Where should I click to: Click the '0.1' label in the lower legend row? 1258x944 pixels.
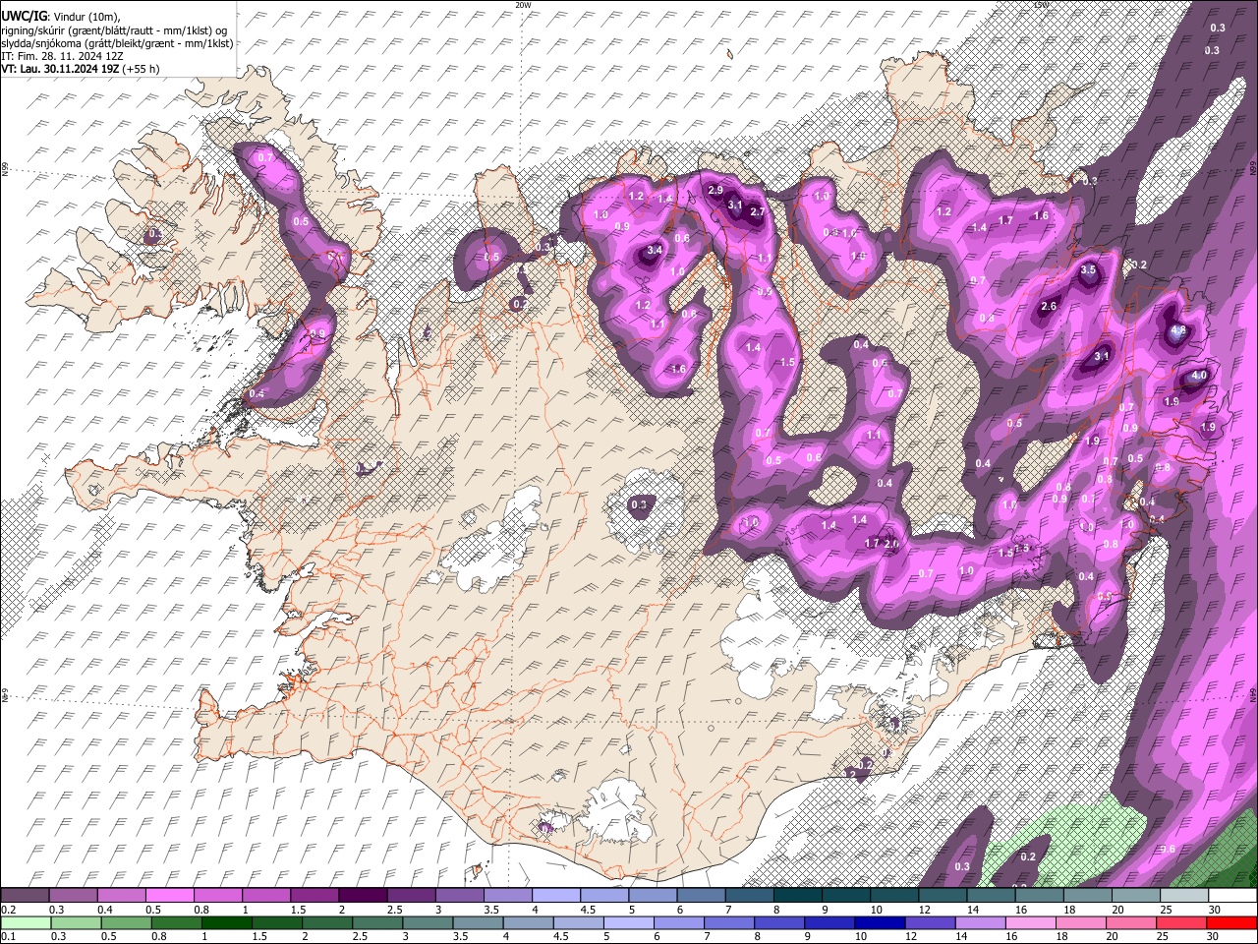[x=9, y=936]
